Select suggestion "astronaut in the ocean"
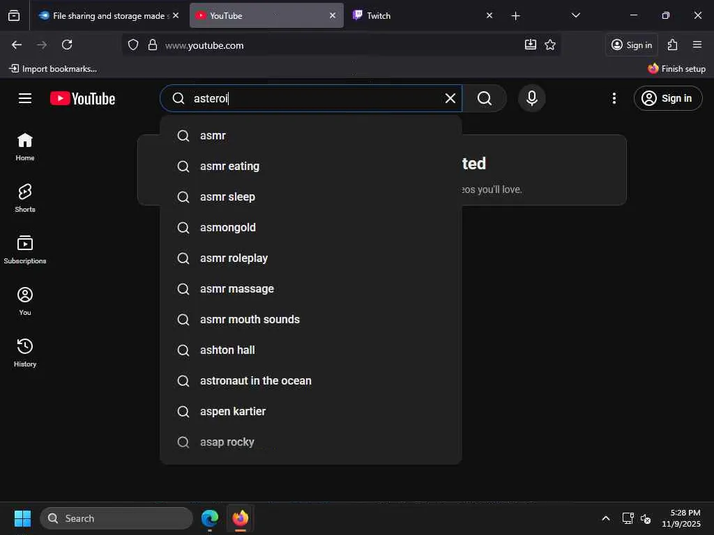The image size is (714, 535). click(x=311, y=381)
